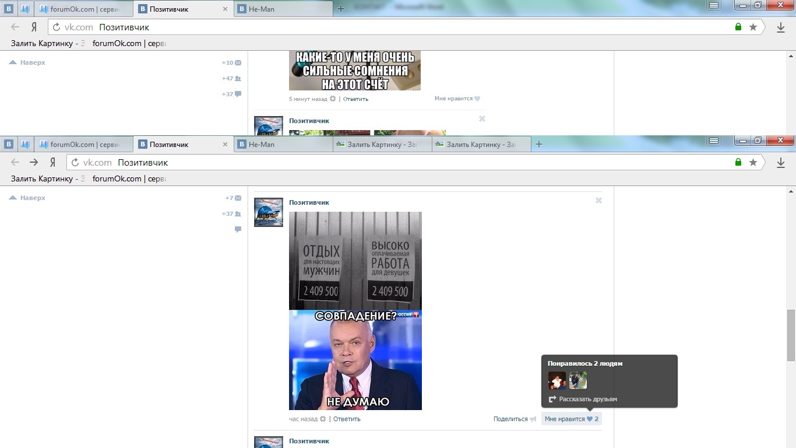Click Наверх link in lower window

[x=27, y=198]
